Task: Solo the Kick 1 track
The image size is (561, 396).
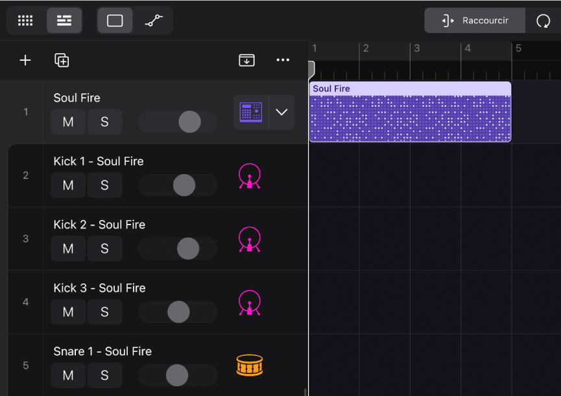Action: click(104, 185)
